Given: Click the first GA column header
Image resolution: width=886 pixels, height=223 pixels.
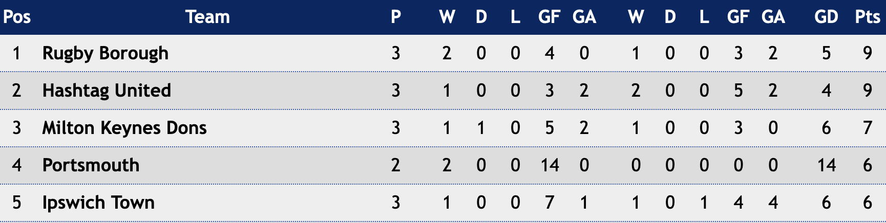Looking at the screenshot, I should click(584, 17).
